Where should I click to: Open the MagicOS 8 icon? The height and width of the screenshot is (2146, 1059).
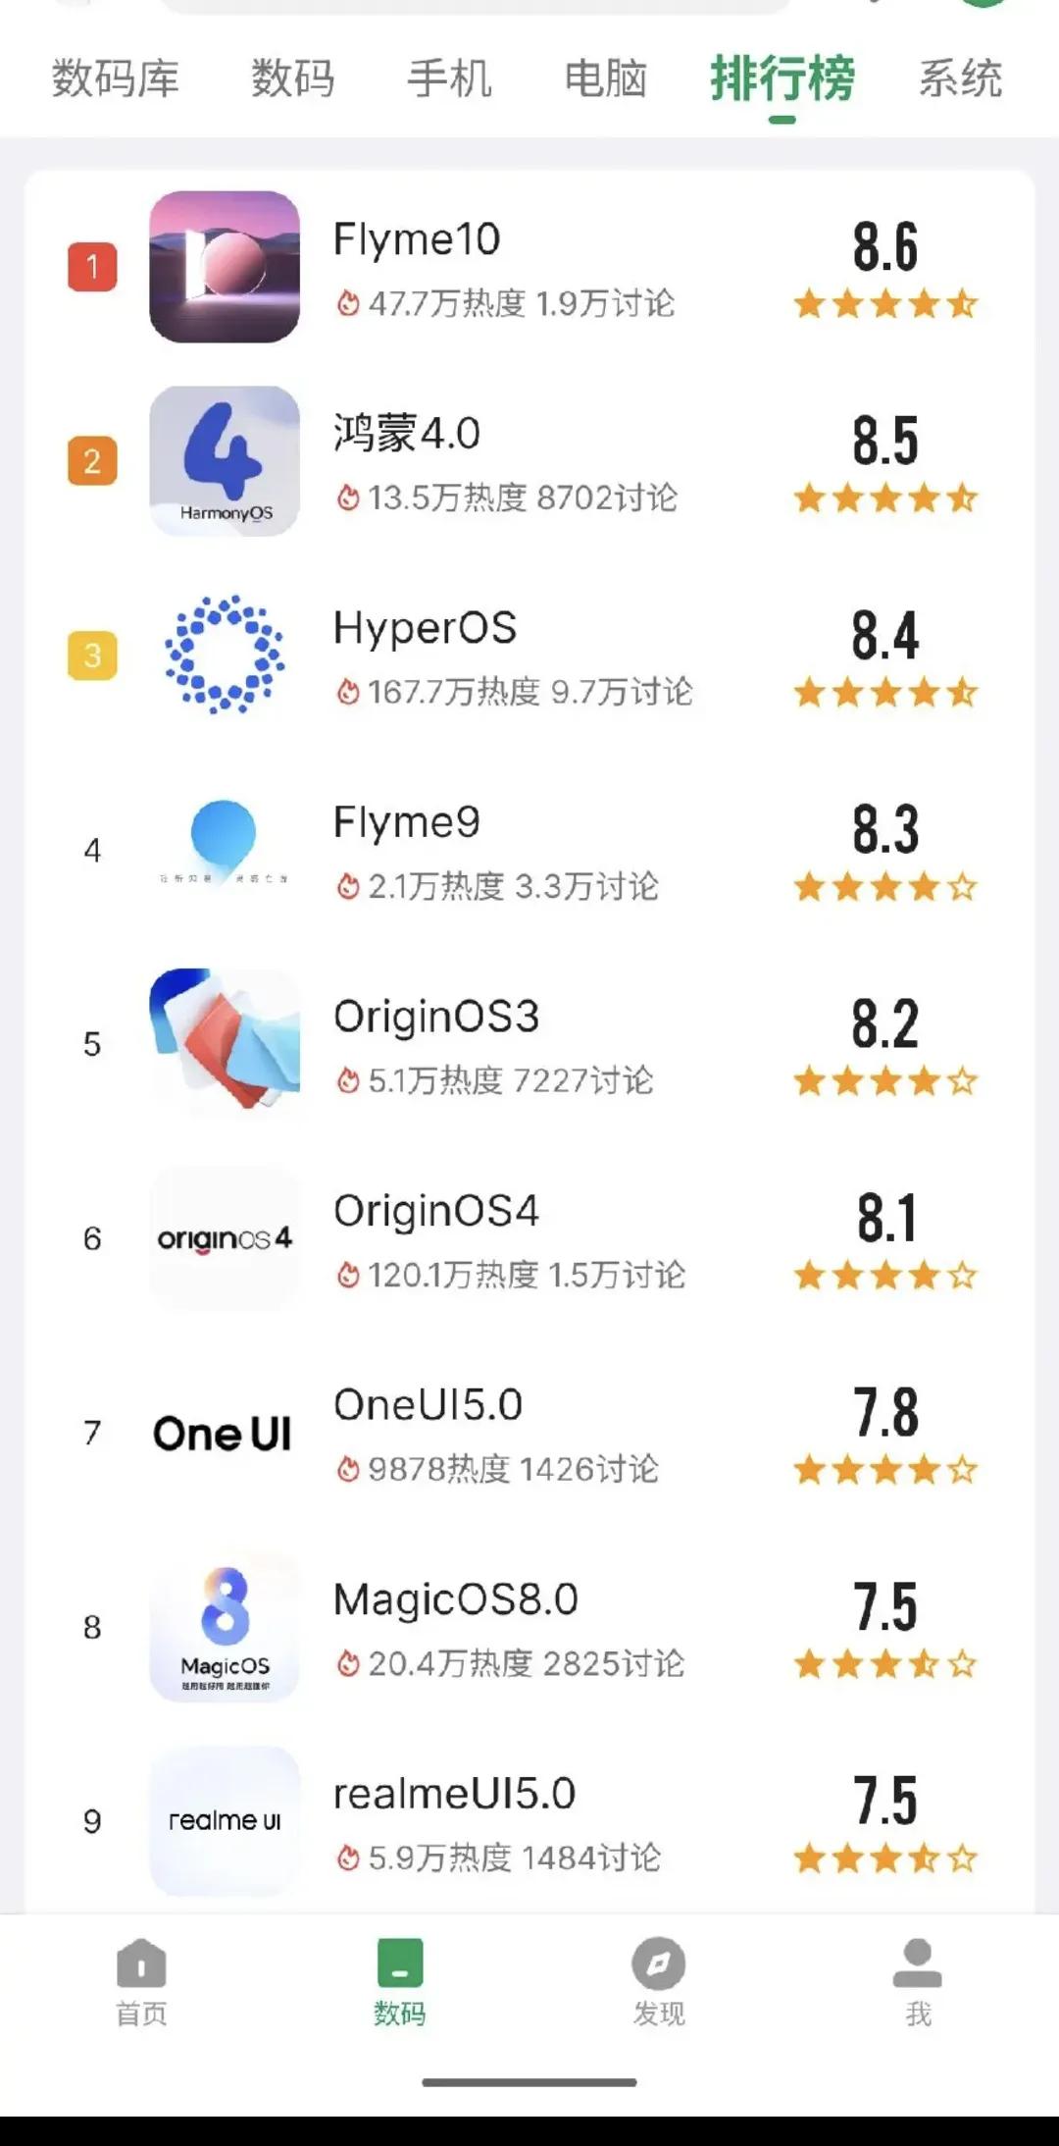[225, 1627]
